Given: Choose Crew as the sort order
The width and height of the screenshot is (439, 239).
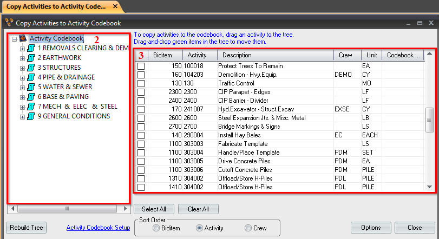Looking at the screenshot, I should point(248,228).
